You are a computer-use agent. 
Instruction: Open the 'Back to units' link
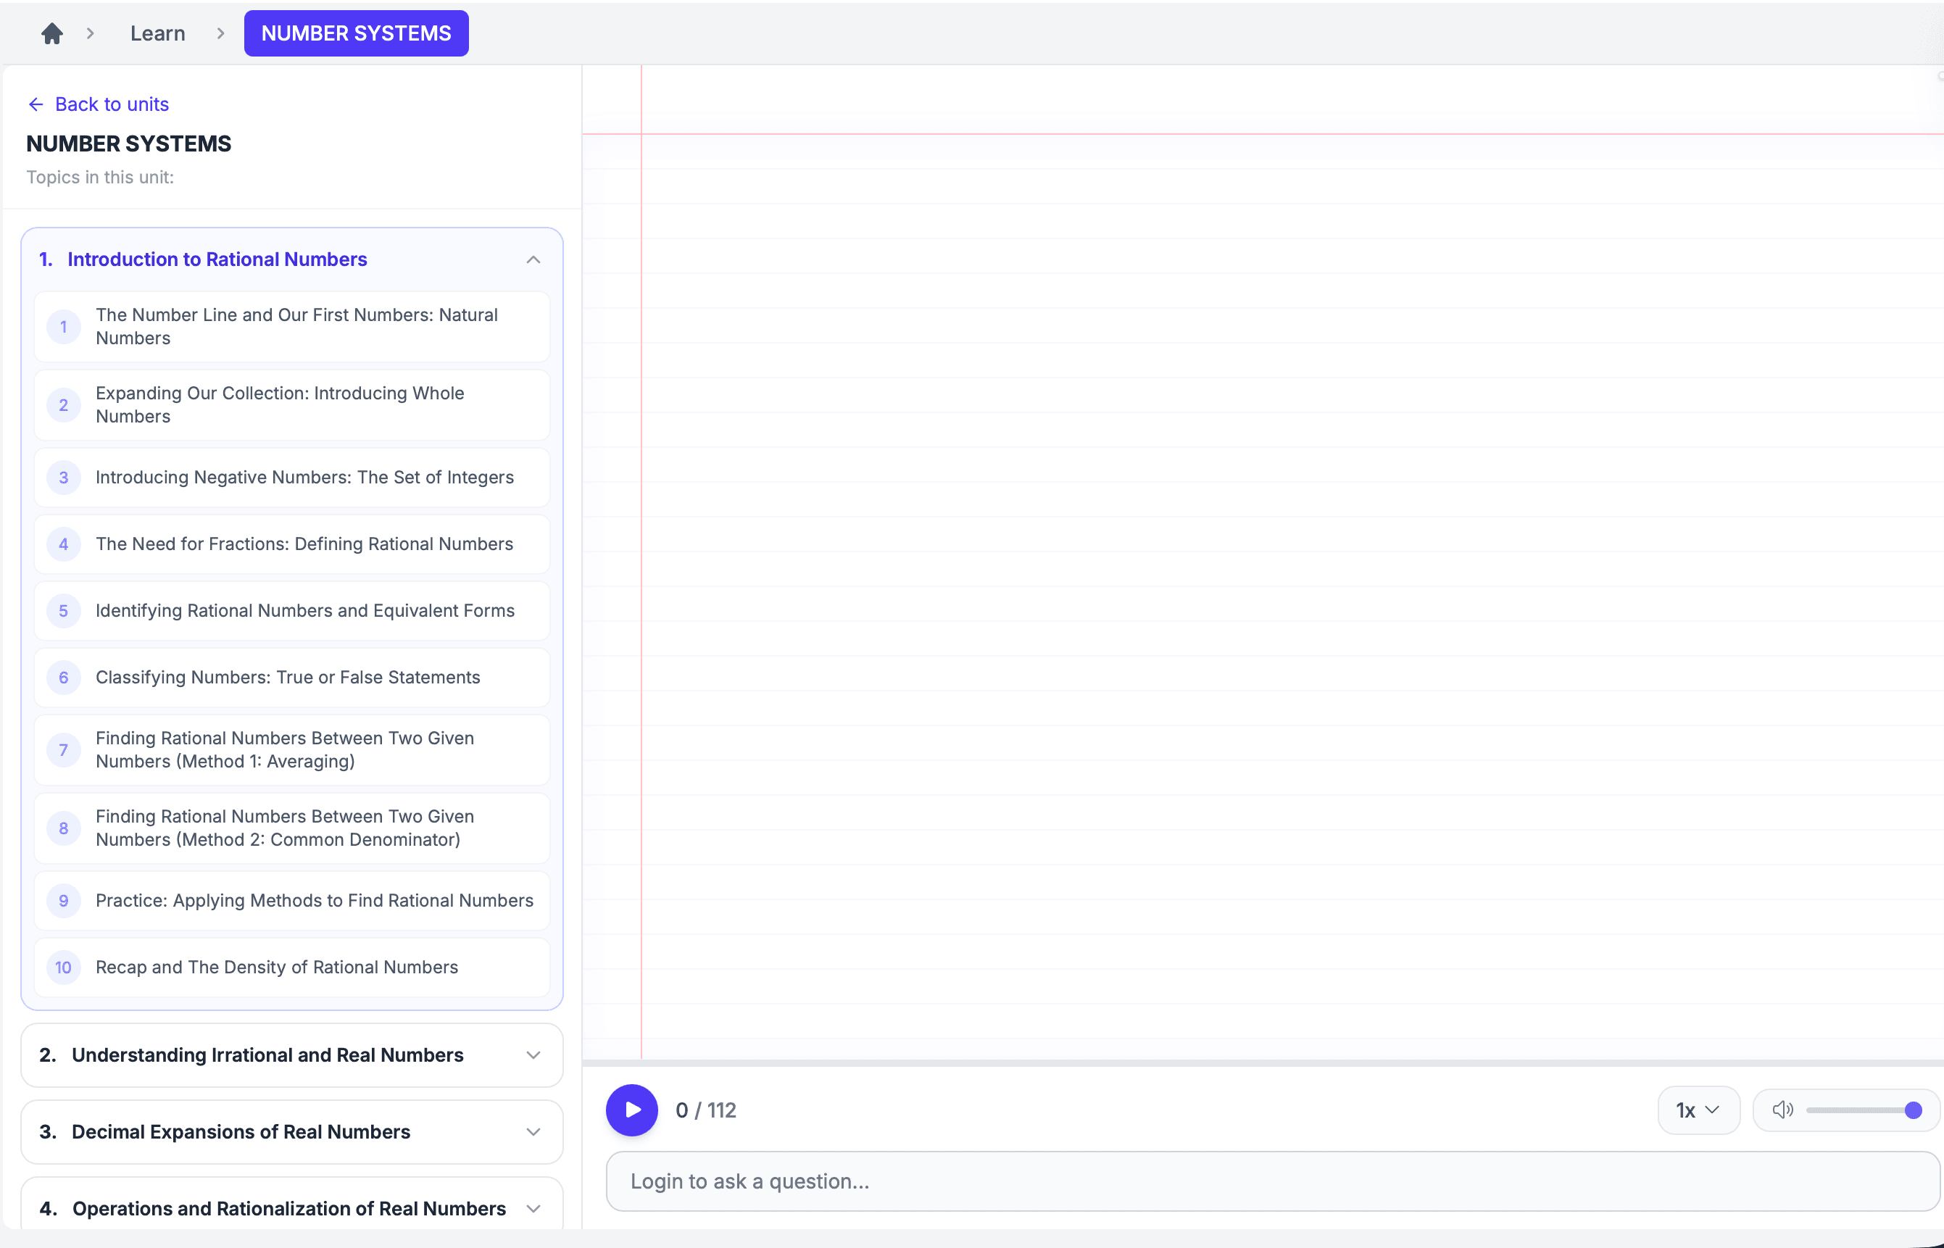pyautogui.click(x=111, y=104)
